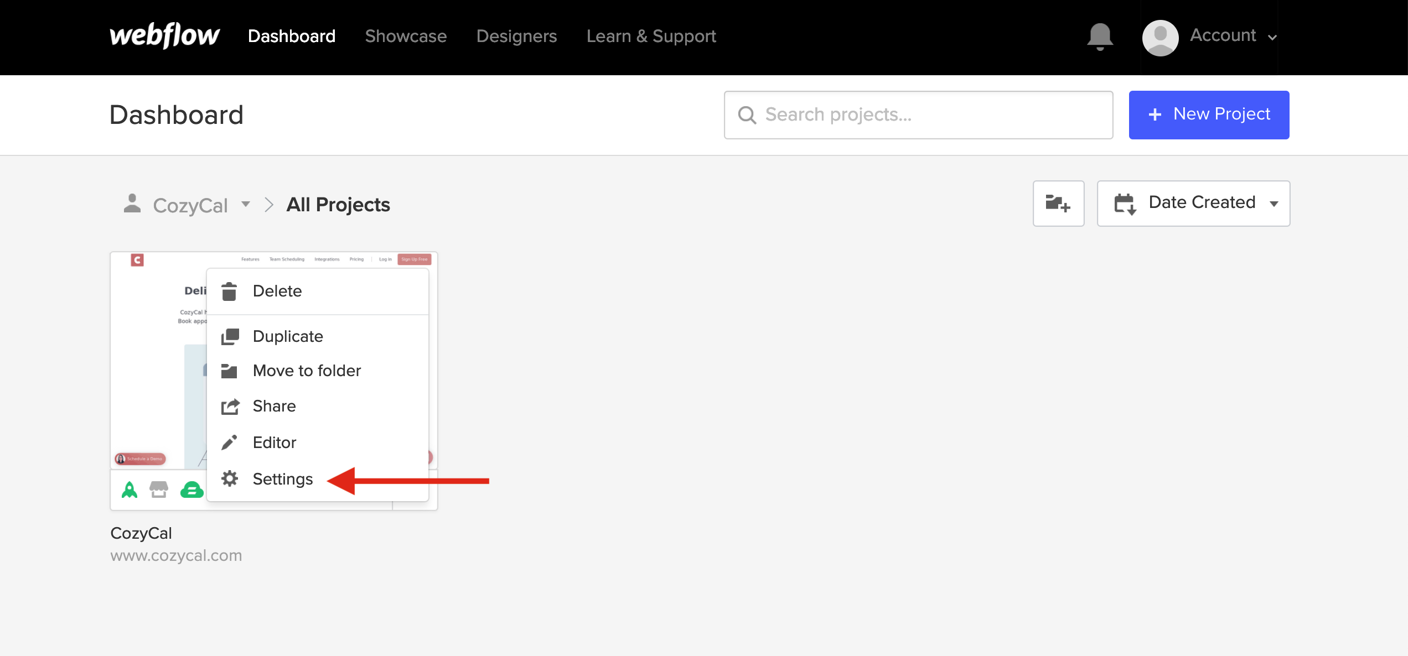Click the green rocket publish icon
The width and height of the screenshot is (1408, 656).
[x=130, y=490]
